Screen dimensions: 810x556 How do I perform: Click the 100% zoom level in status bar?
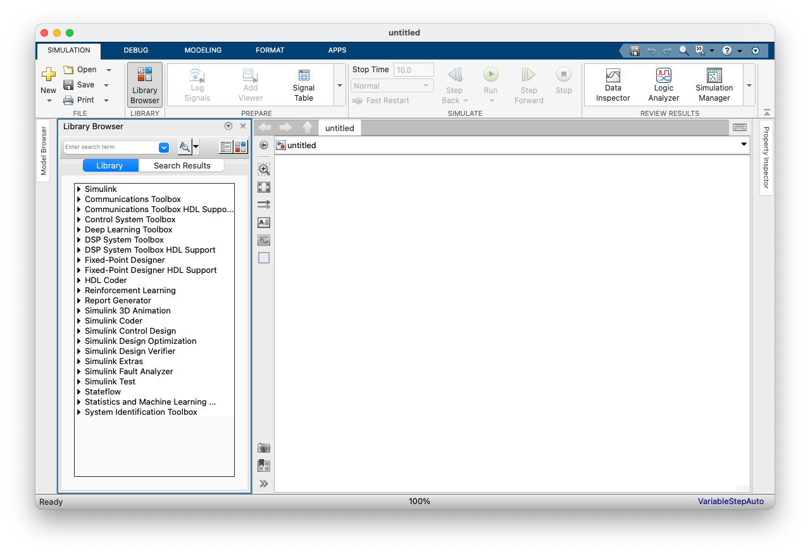click(x=420, y=502)
